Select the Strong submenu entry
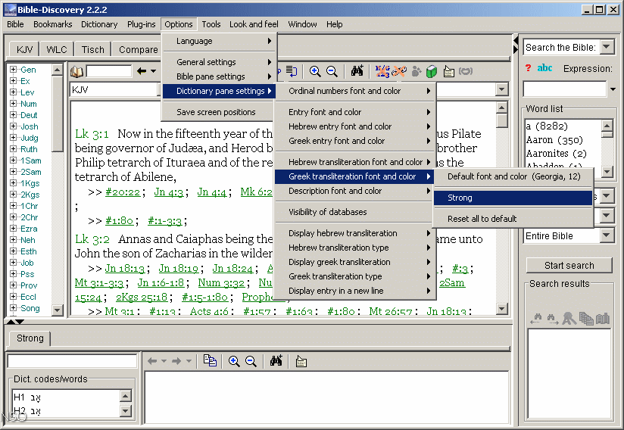 (513, 198)
